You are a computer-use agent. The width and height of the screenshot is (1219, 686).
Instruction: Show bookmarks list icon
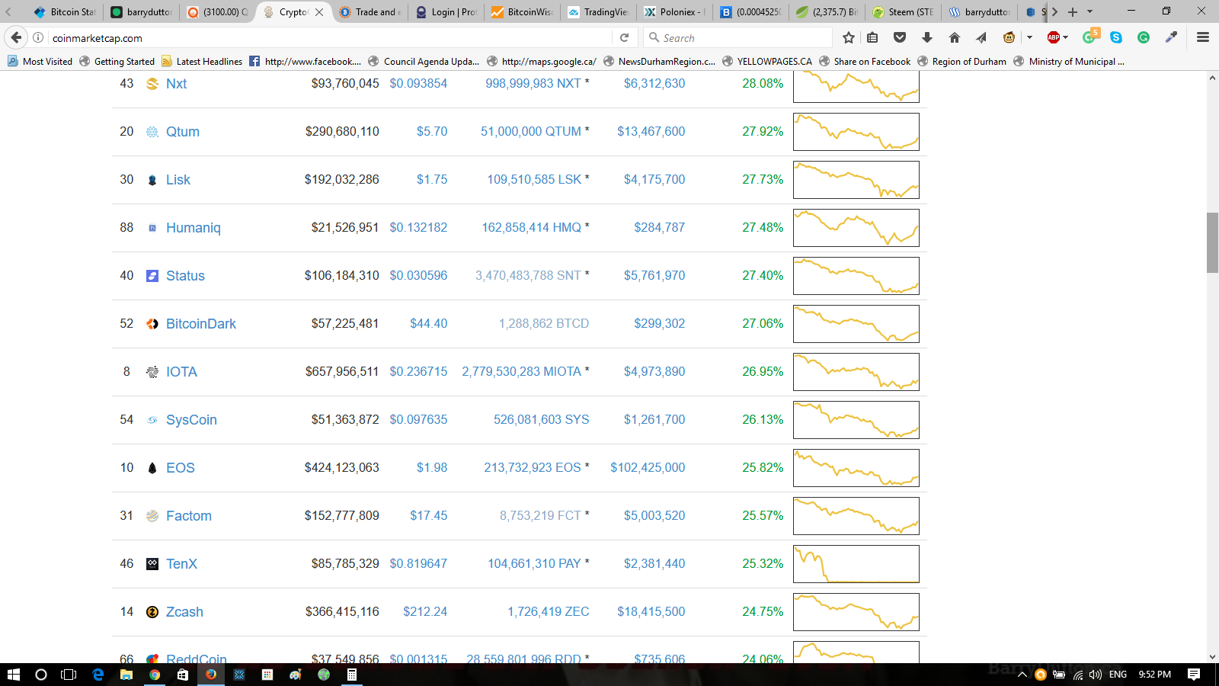tap(873, 37)
